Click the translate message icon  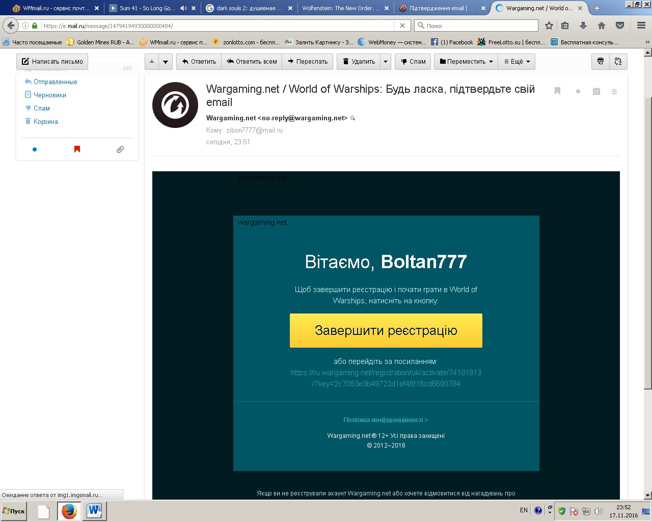(x=618, y=61)
